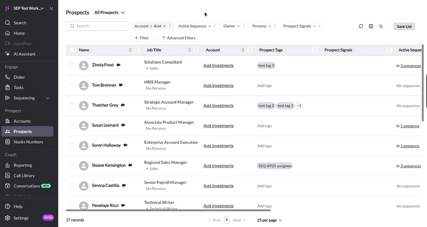Check the Sloane Kensington row checkbox

pos(72,166)
